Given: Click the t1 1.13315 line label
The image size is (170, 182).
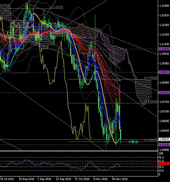Looking at the screenshot, I should [57, 7].
